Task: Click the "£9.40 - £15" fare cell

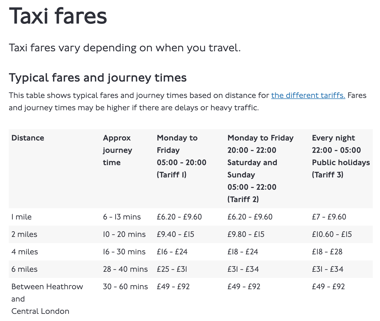Action: [x=175, y=234]
